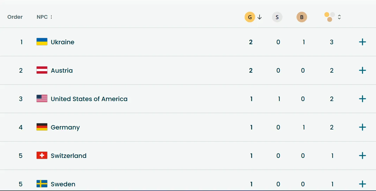Click the Germany flag icon
This screenshot has width=376, height=191.
(42, 127)
